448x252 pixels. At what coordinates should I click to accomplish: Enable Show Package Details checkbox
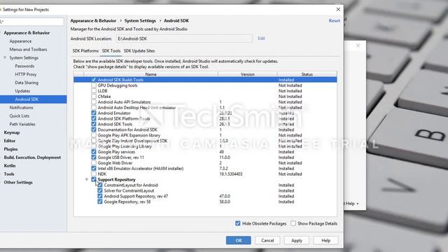pos(293,223)
